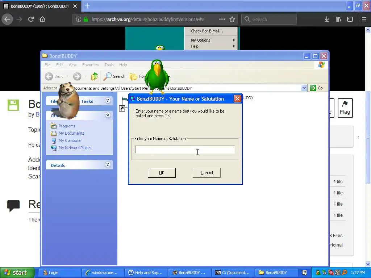Close the Your Name or Salutation dialog
Image resolution: width=371 pixels, height=278 pixels.
(237, 99)
